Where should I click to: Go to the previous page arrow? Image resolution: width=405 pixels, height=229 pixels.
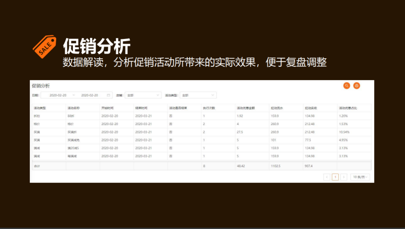coord(327,177)
